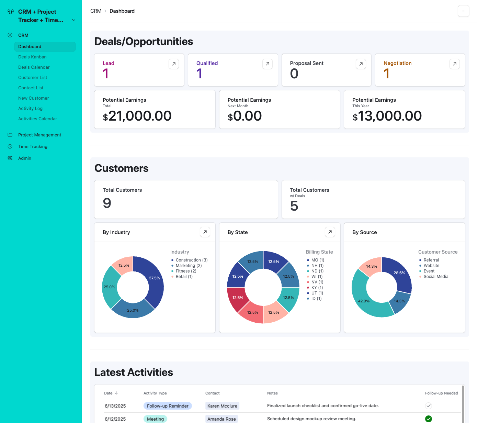Viewport: 478px width, 423px height.
Task: Click the expand arrow on By State chart
Action: (x=330, y=232)
